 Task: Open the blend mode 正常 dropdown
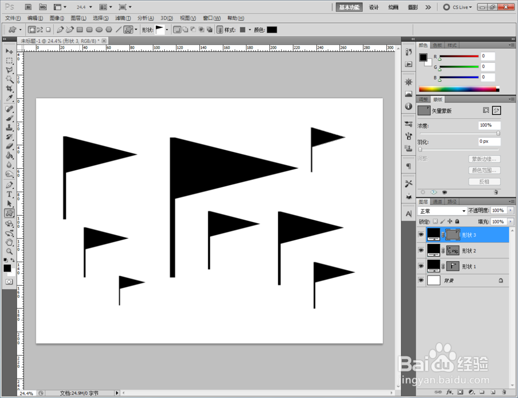coord(442,211)
